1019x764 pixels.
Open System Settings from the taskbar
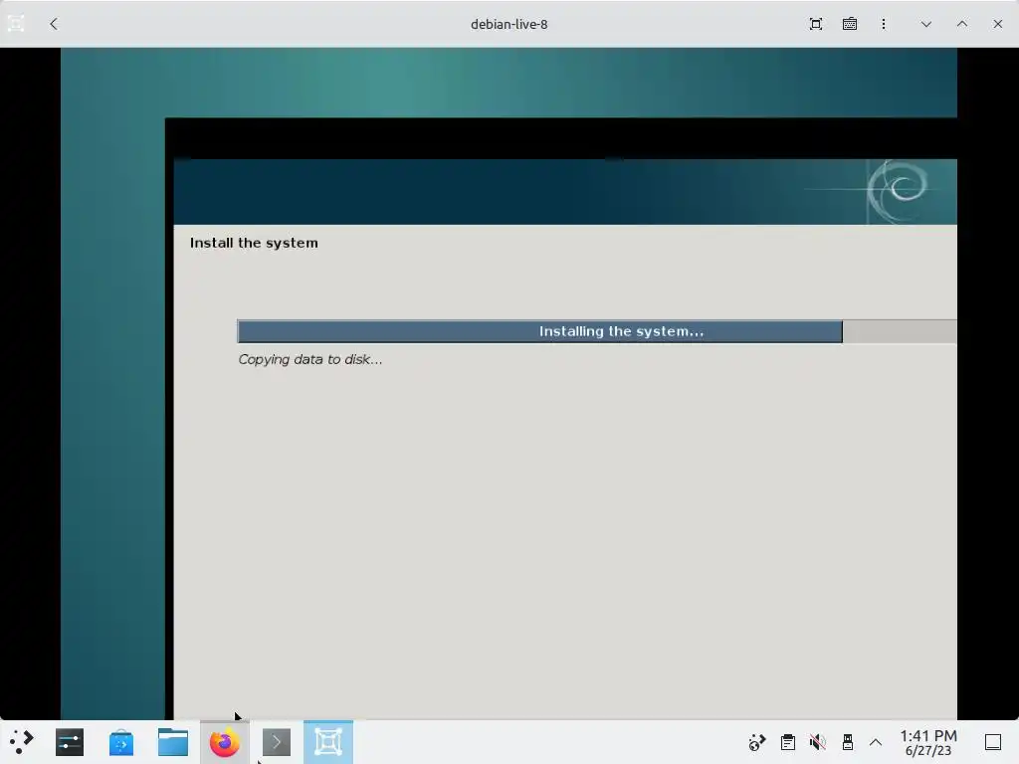70,742
